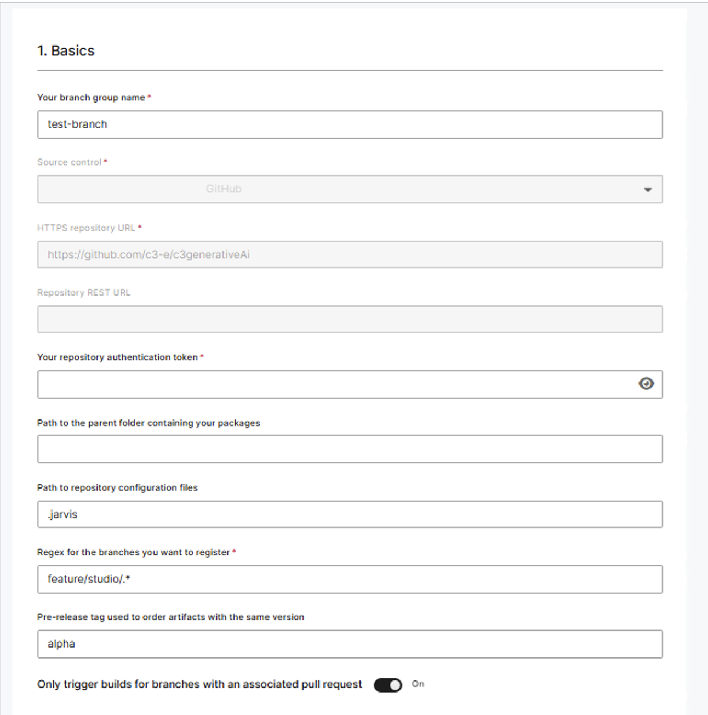Click the parent folder path input
The image size is (708, 715).
[x=350, y=449]
